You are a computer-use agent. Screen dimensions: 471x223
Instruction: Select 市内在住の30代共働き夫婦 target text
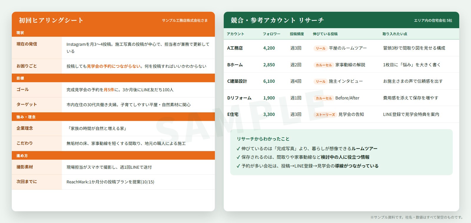point(129,105)
